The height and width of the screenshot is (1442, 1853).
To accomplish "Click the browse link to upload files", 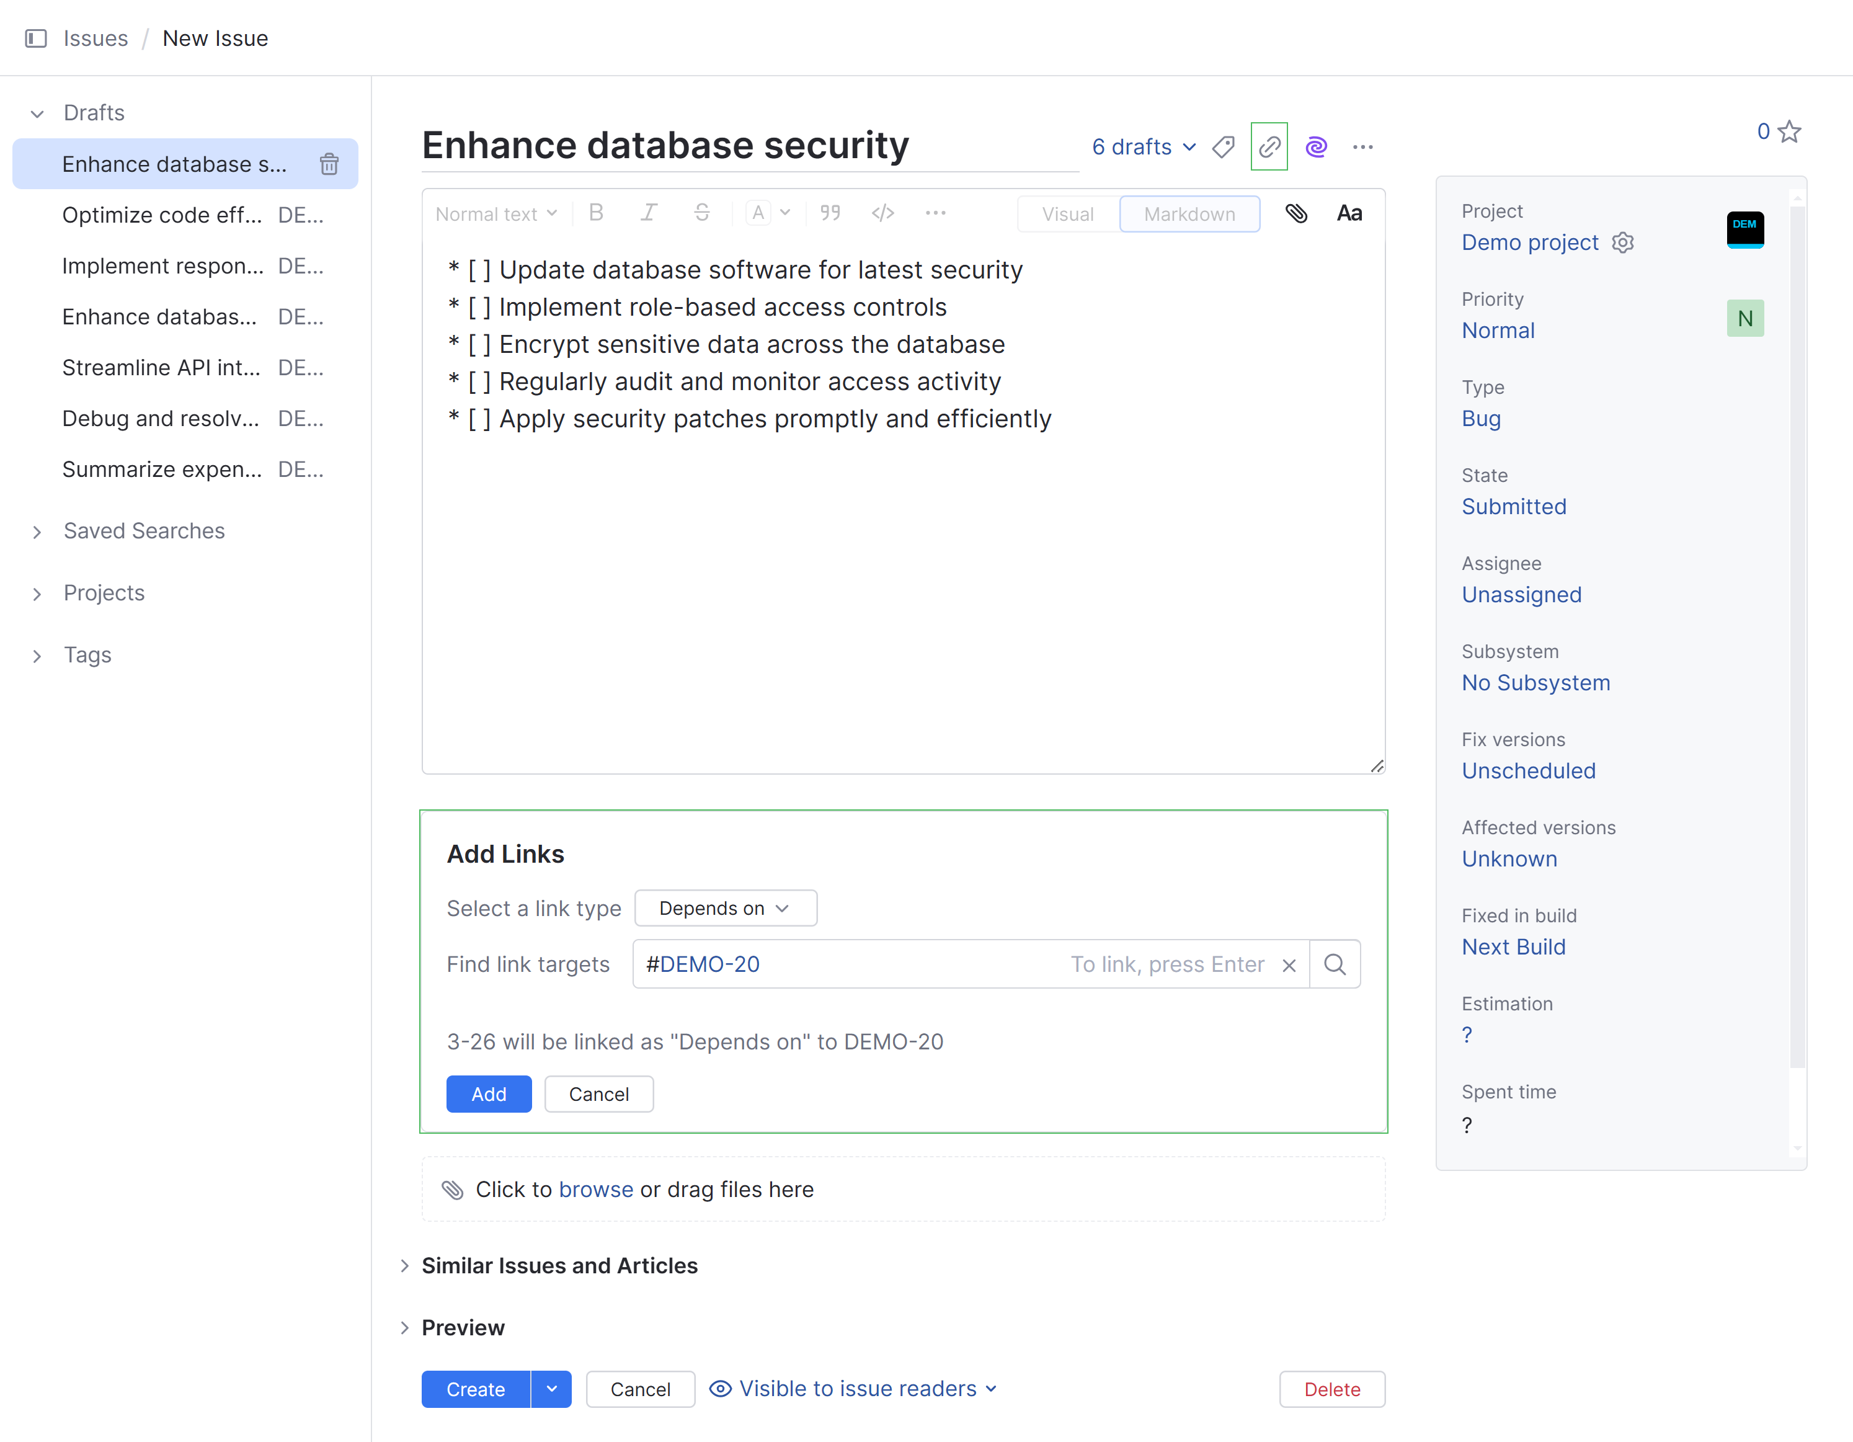I will coord(597,1189).
